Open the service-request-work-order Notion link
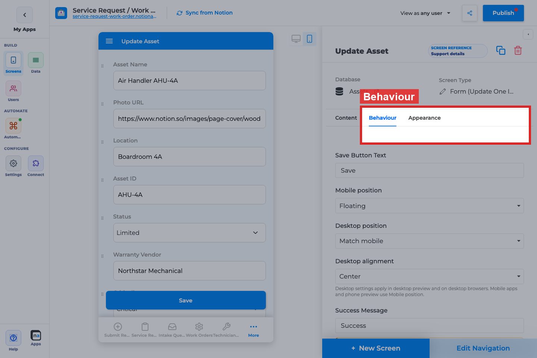Viewport: 537px width, 358px height. tap(114, 16)
